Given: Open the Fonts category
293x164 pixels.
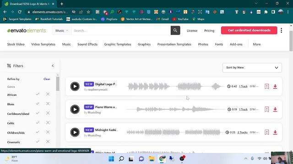Looking at the screenshot, I should (x=219, y=44).
